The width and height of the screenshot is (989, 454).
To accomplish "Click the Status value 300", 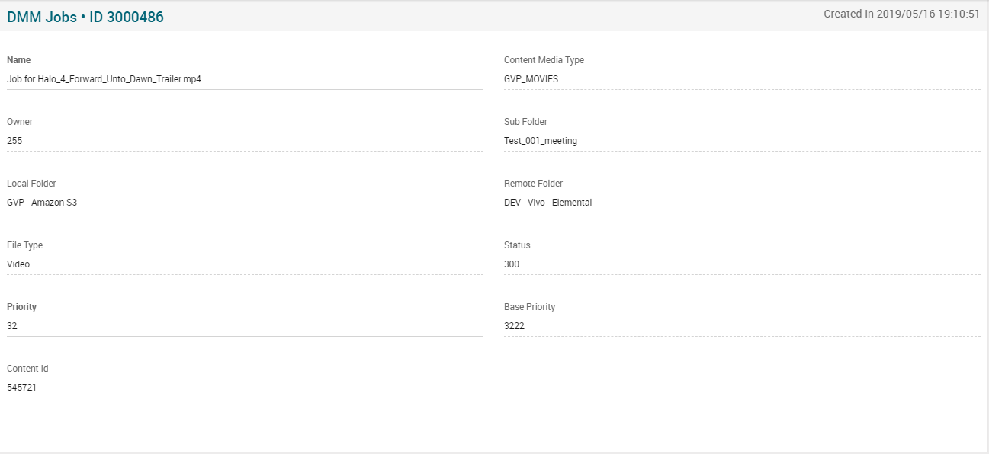I will coord(512,264).
